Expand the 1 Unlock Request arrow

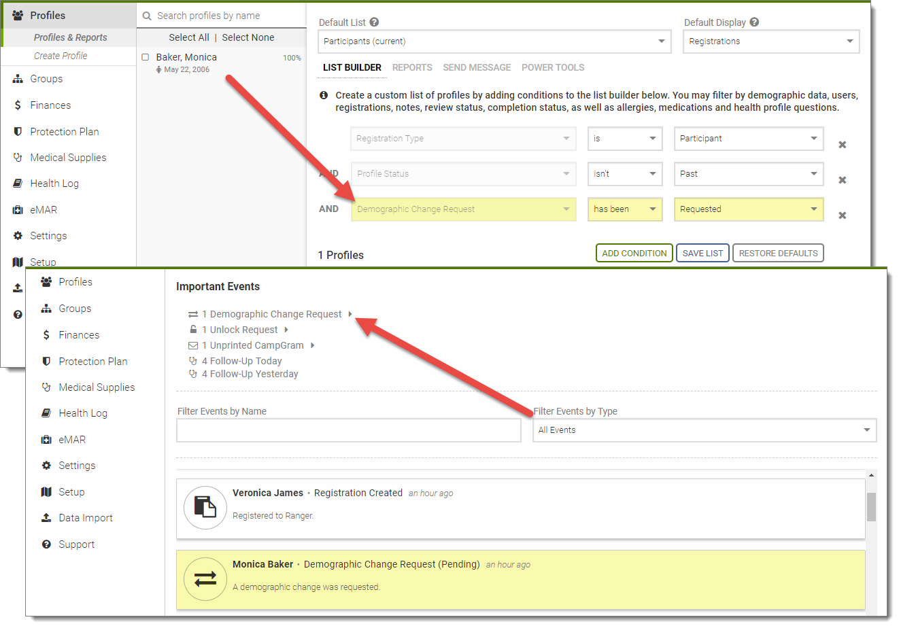(286, 330)
